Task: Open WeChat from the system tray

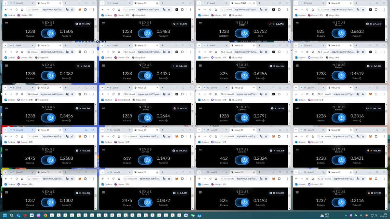Action: click(x=356, y=215)
